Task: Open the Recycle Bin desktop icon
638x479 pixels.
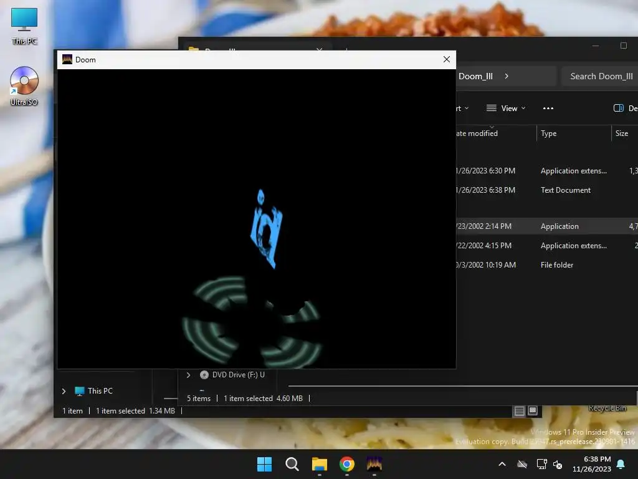Action: pyautogui.click(x=607, y=408)
